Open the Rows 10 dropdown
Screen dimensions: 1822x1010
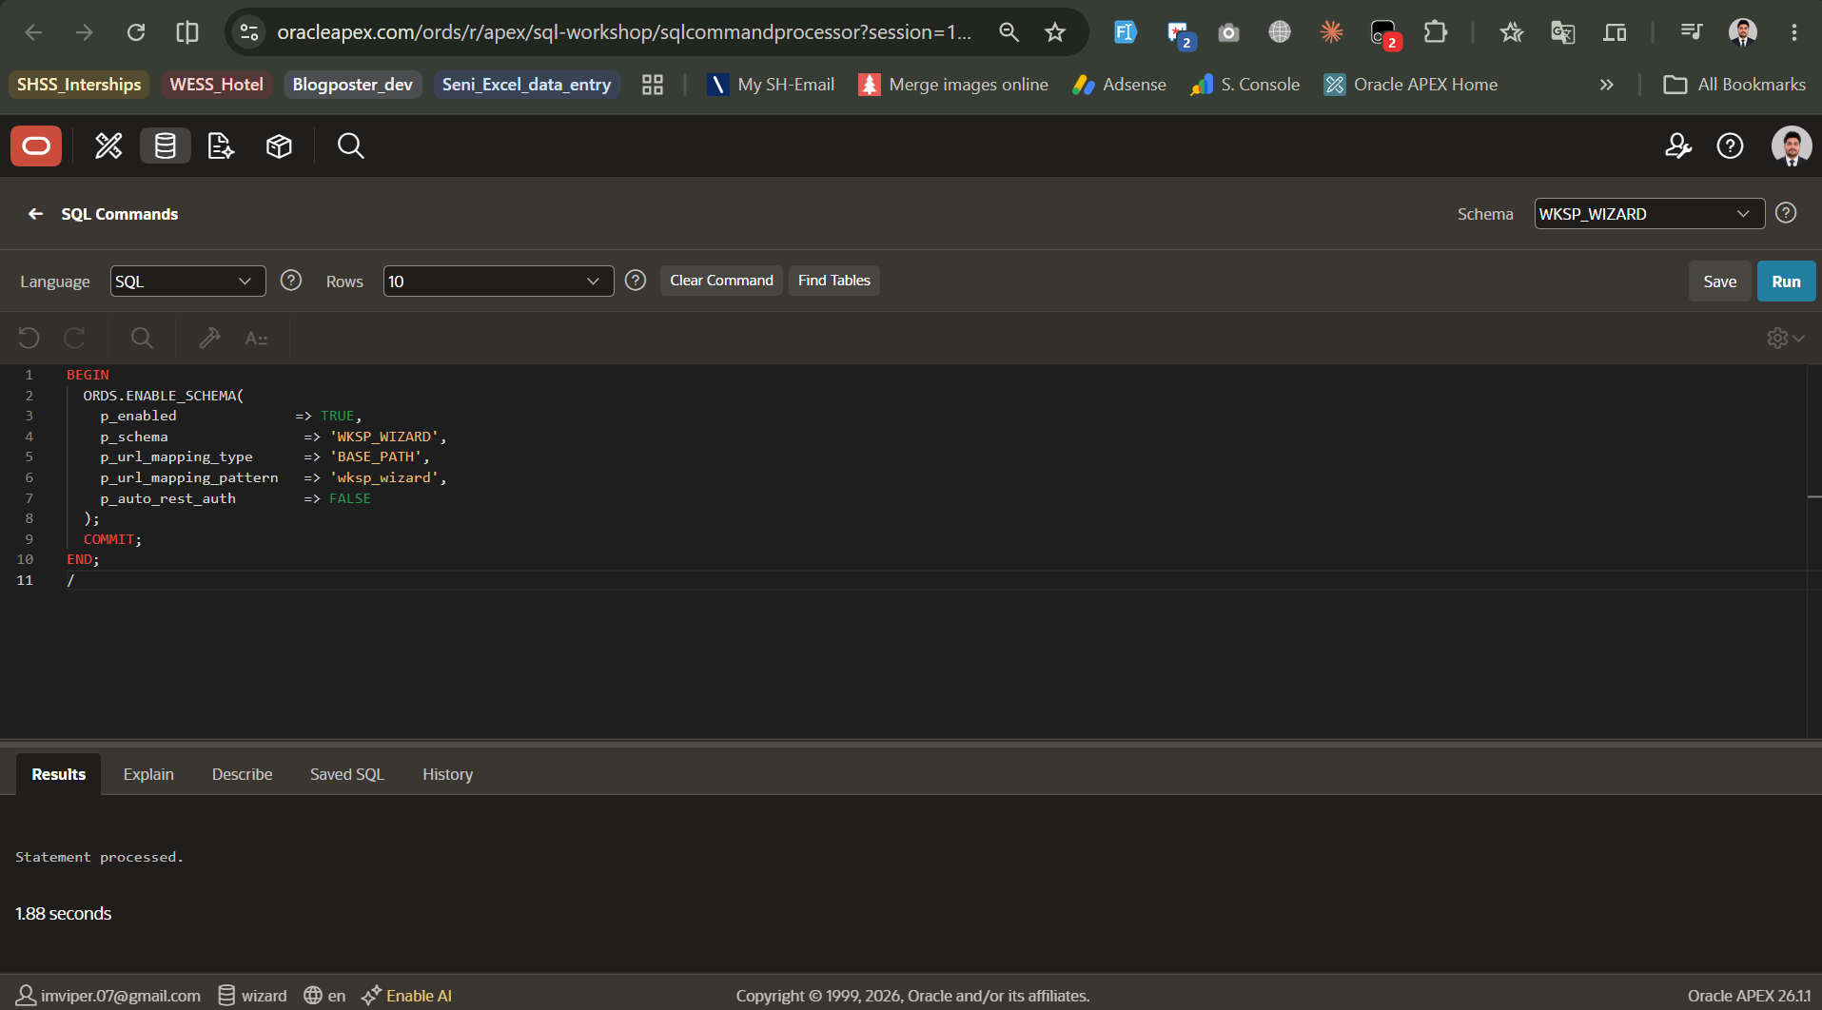pos(498,282)
